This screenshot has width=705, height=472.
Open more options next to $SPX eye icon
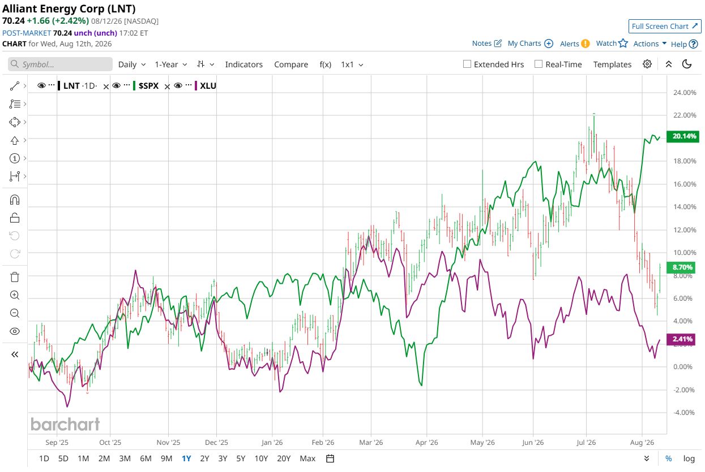click(x=126, y=85)
